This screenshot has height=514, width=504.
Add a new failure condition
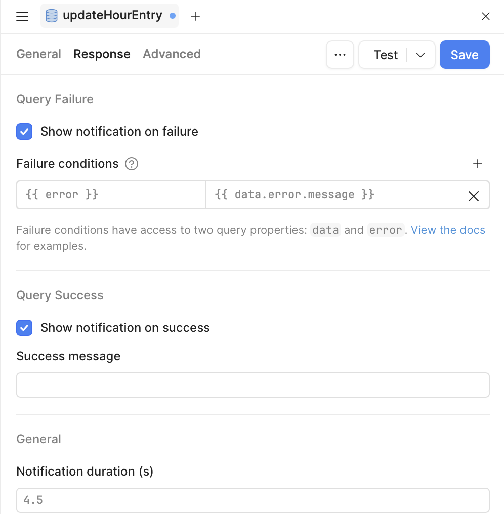pyautogui.click(x=478, y=164)
